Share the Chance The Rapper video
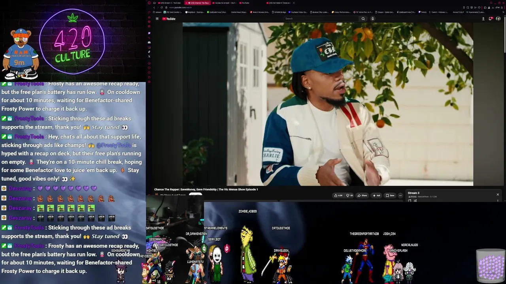Image resolution: width=506 pixels, height=284 pixels. click(362, 196)
